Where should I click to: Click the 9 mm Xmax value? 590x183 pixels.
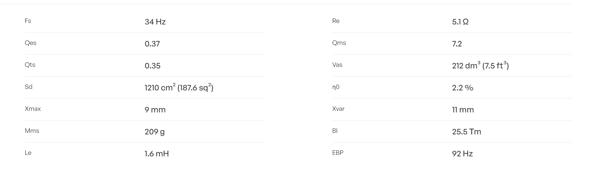point(155,110)
